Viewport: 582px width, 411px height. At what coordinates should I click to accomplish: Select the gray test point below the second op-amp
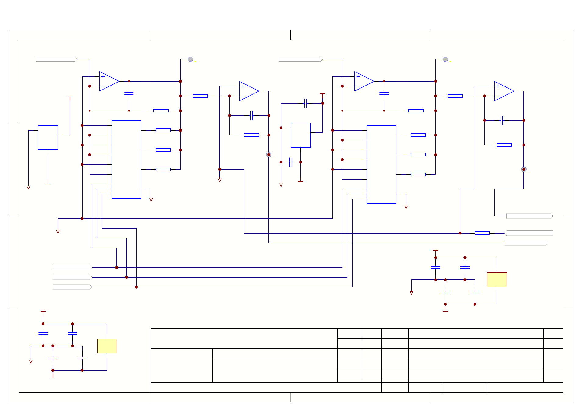pos(269,155)
